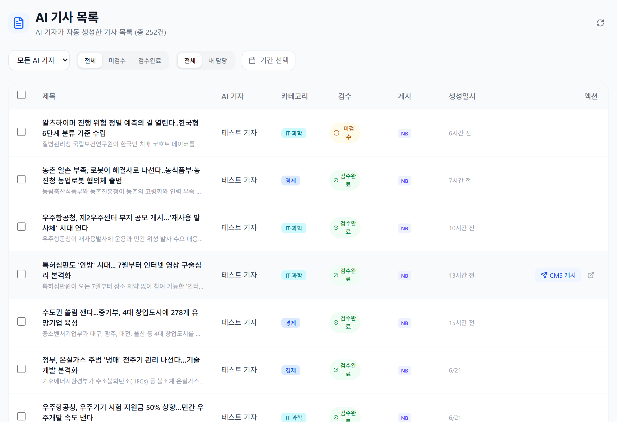This screenshot has width=617, height=422.
Task: Check the 제2우주센터 부지 공모 article checkbox
Action: click(21, 227)
